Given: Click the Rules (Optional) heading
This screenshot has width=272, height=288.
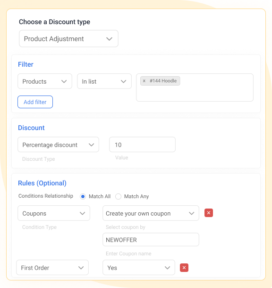Looking at the screenshot, I should click(42, 183).
